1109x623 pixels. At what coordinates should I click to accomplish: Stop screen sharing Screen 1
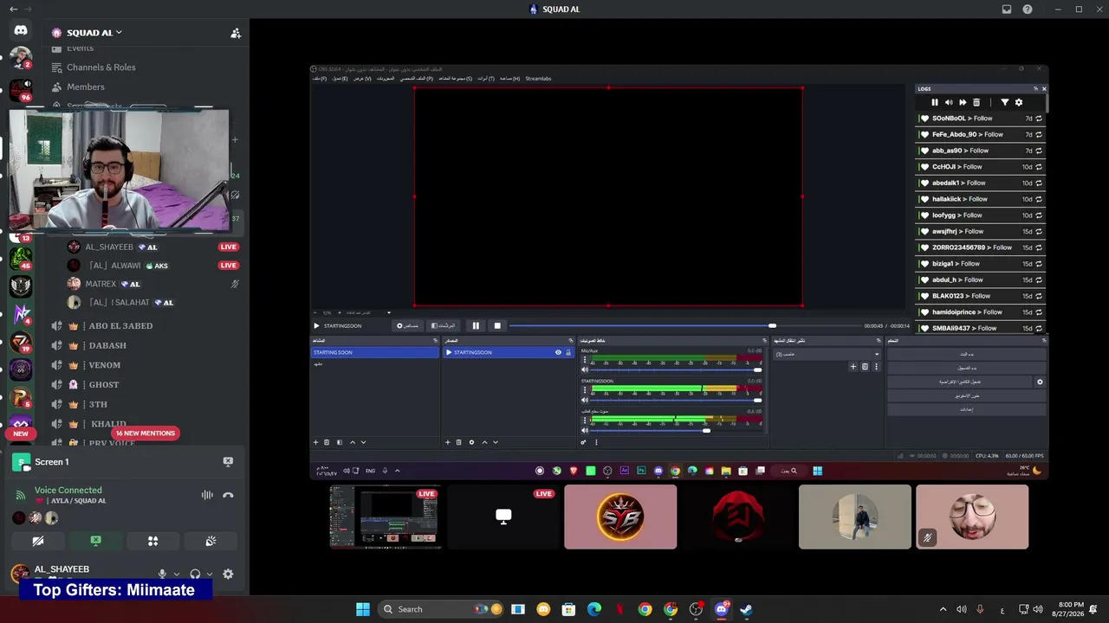point(228,462)
